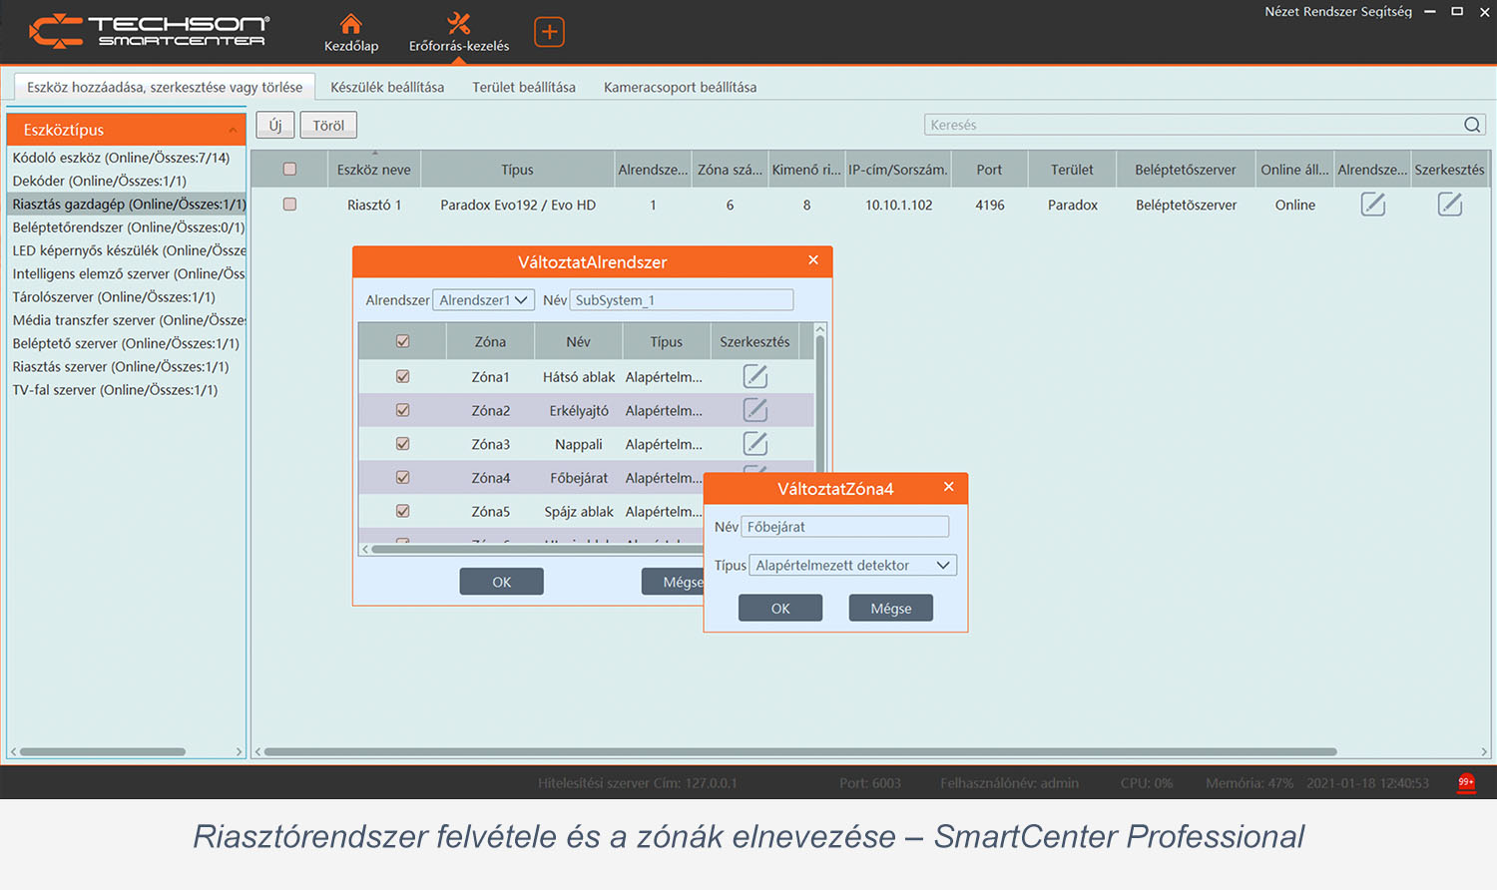Open Alrendszer edit icon for Riasztó 1
This screenshot has height=890, width=1497.
point(1373,205)
